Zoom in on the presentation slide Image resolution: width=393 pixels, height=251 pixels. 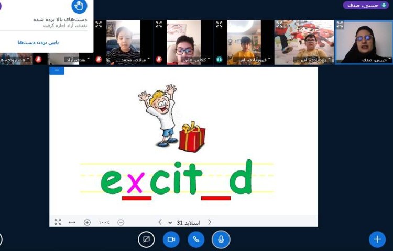point(87,222)
